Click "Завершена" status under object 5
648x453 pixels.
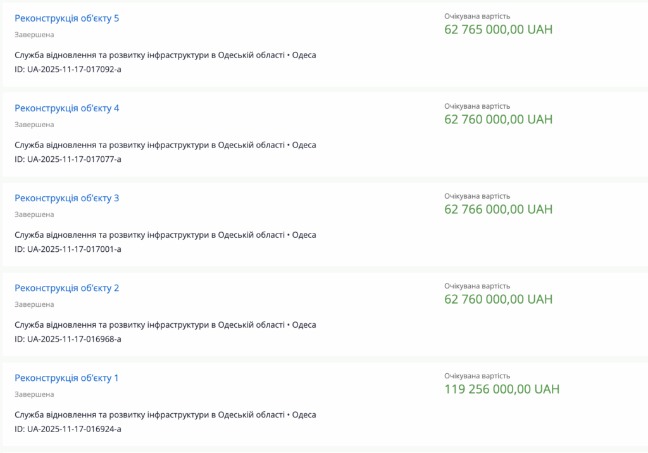point(34,35)
